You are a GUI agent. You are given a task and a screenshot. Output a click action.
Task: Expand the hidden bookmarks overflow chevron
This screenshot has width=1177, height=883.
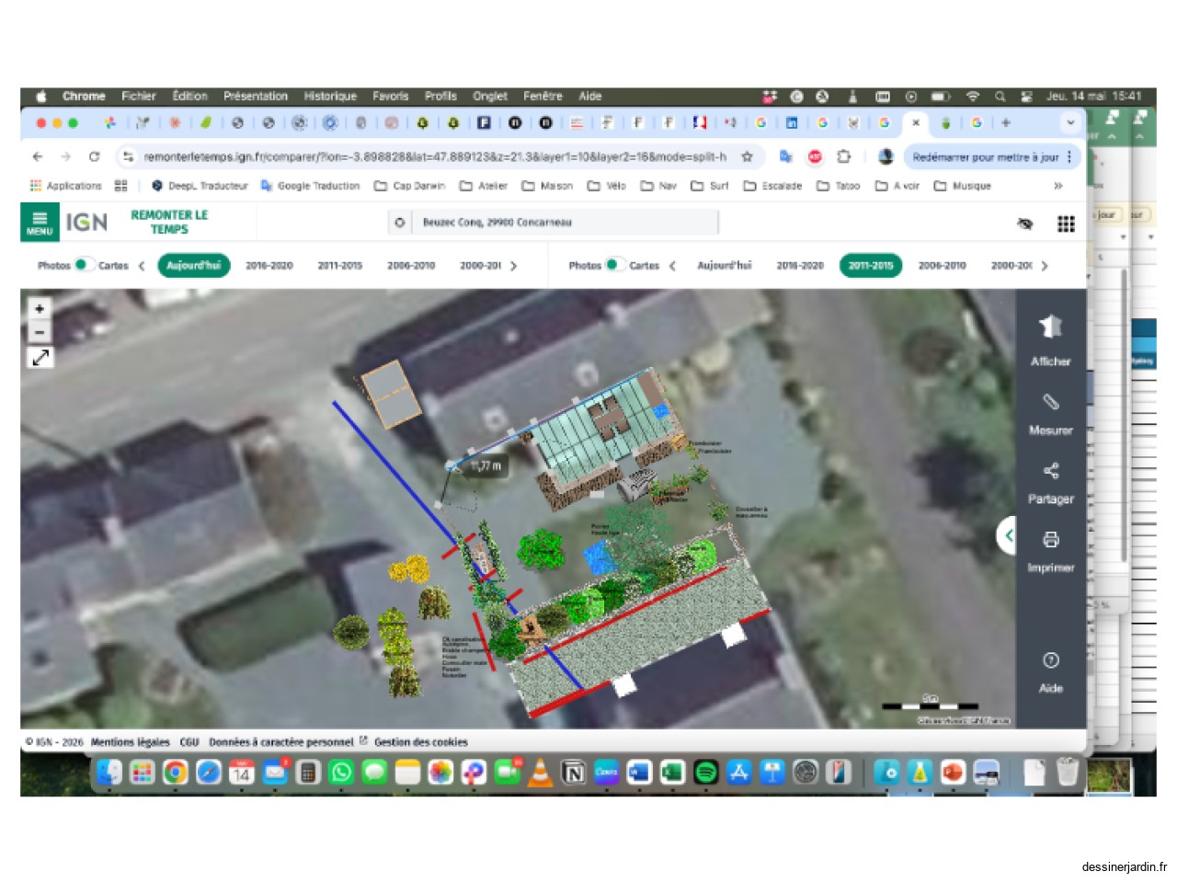point(1058,186)
